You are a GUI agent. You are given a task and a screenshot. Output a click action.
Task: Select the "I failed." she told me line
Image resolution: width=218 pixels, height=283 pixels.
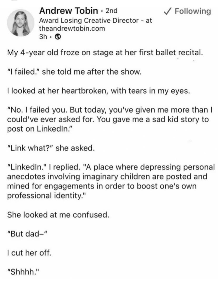coord(74,72)
